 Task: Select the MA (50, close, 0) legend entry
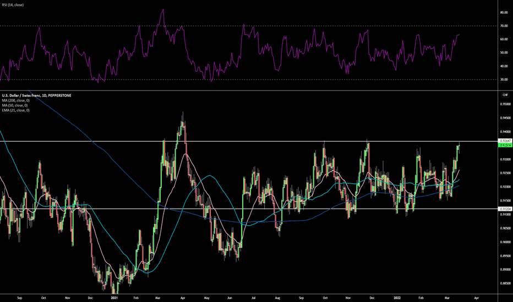[15, 105]
